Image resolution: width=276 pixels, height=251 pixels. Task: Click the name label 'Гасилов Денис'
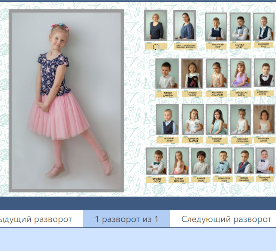(241, 46)
